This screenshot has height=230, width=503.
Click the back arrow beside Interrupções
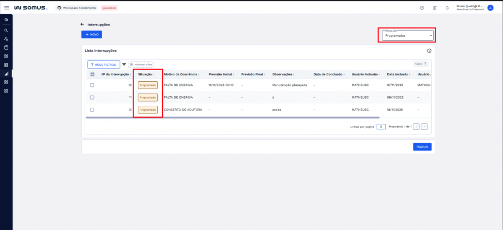82,24
